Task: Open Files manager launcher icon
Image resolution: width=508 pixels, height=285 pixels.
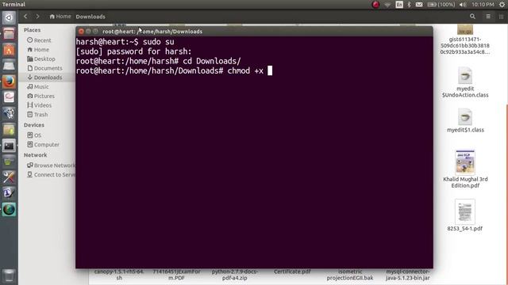Action: click(x=9, y=33)
